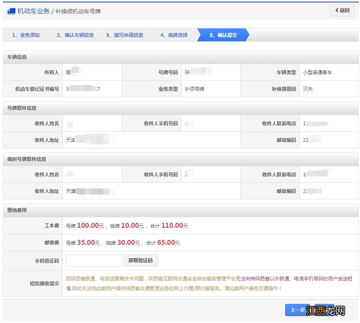Click 获取验证码 to request SMS code
Screen dimensions: 360x323
point(140,261)
